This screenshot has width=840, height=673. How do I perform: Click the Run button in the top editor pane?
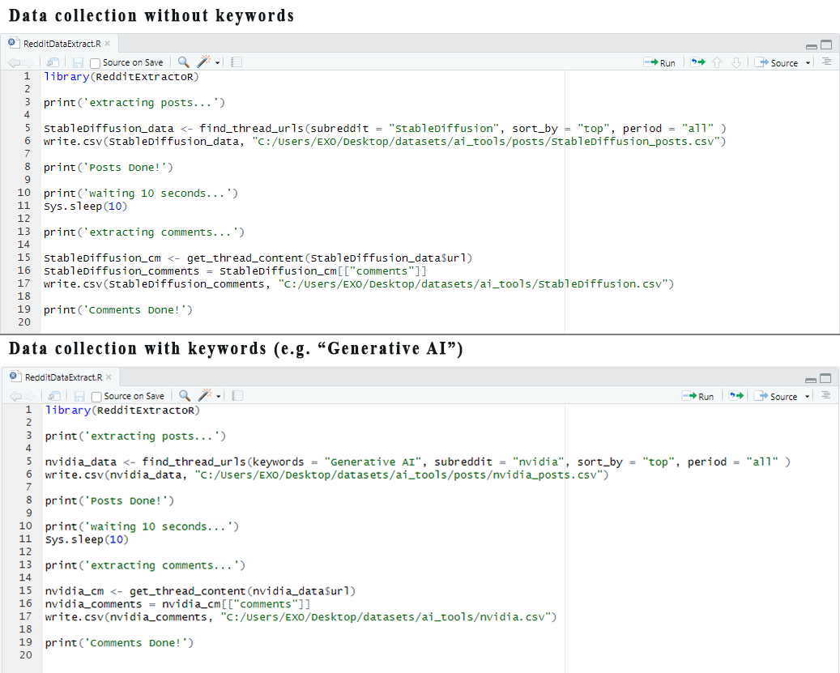pos(659,62)
